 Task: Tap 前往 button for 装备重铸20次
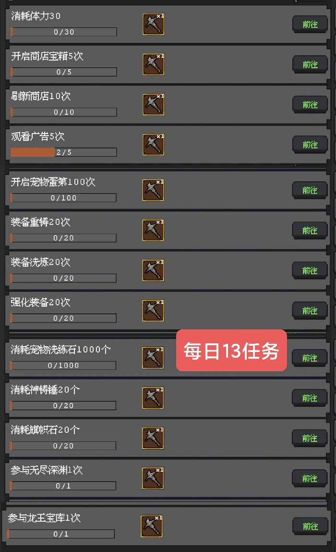point(310,230)
